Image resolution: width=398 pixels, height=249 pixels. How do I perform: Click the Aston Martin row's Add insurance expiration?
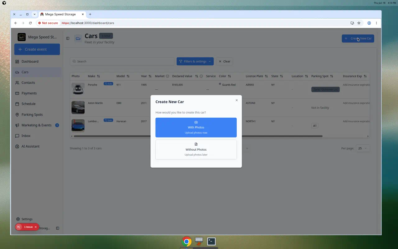tap(356, 103)
